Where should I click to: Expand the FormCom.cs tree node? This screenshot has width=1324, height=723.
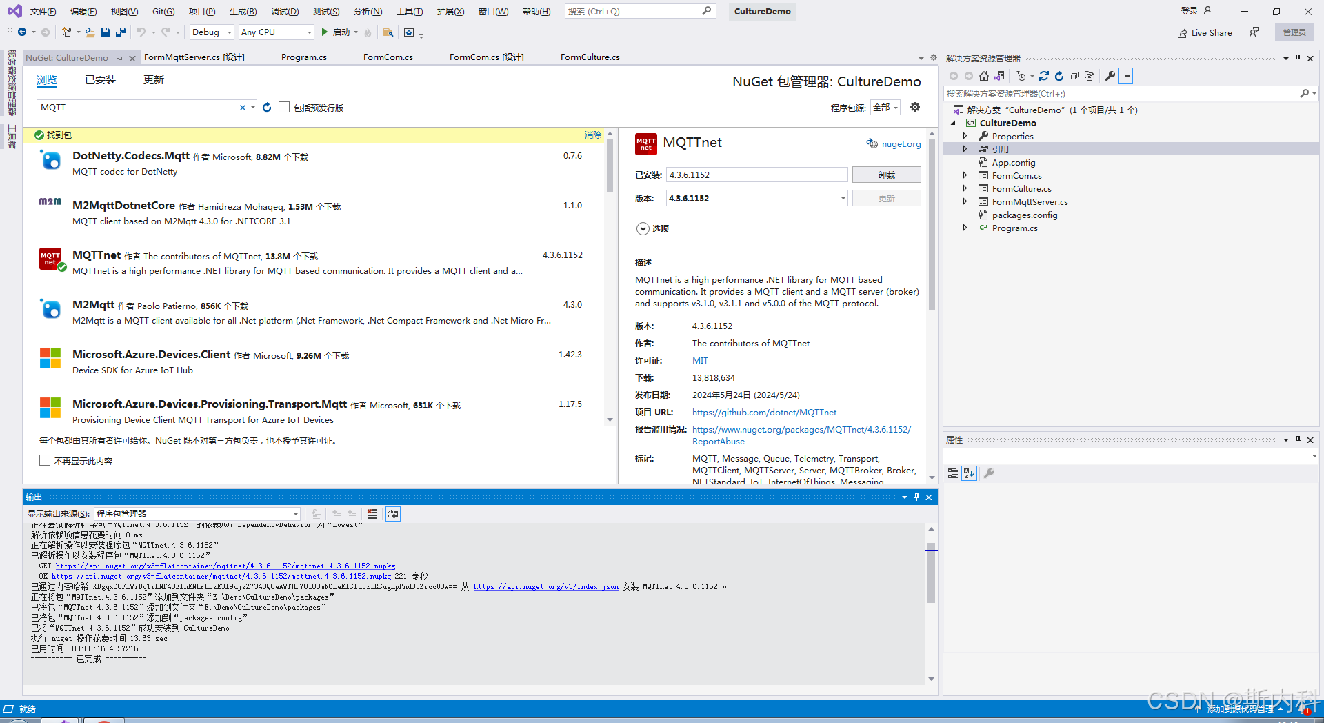(965, 175)
